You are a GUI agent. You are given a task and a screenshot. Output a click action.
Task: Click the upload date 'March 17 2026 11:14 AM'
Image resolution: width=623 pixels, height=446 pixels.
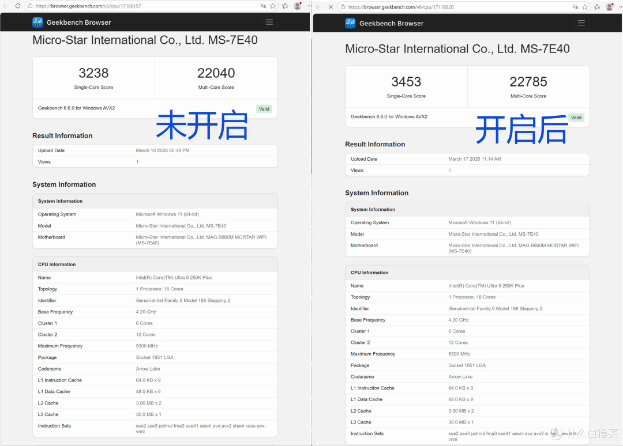click(475, 159)
